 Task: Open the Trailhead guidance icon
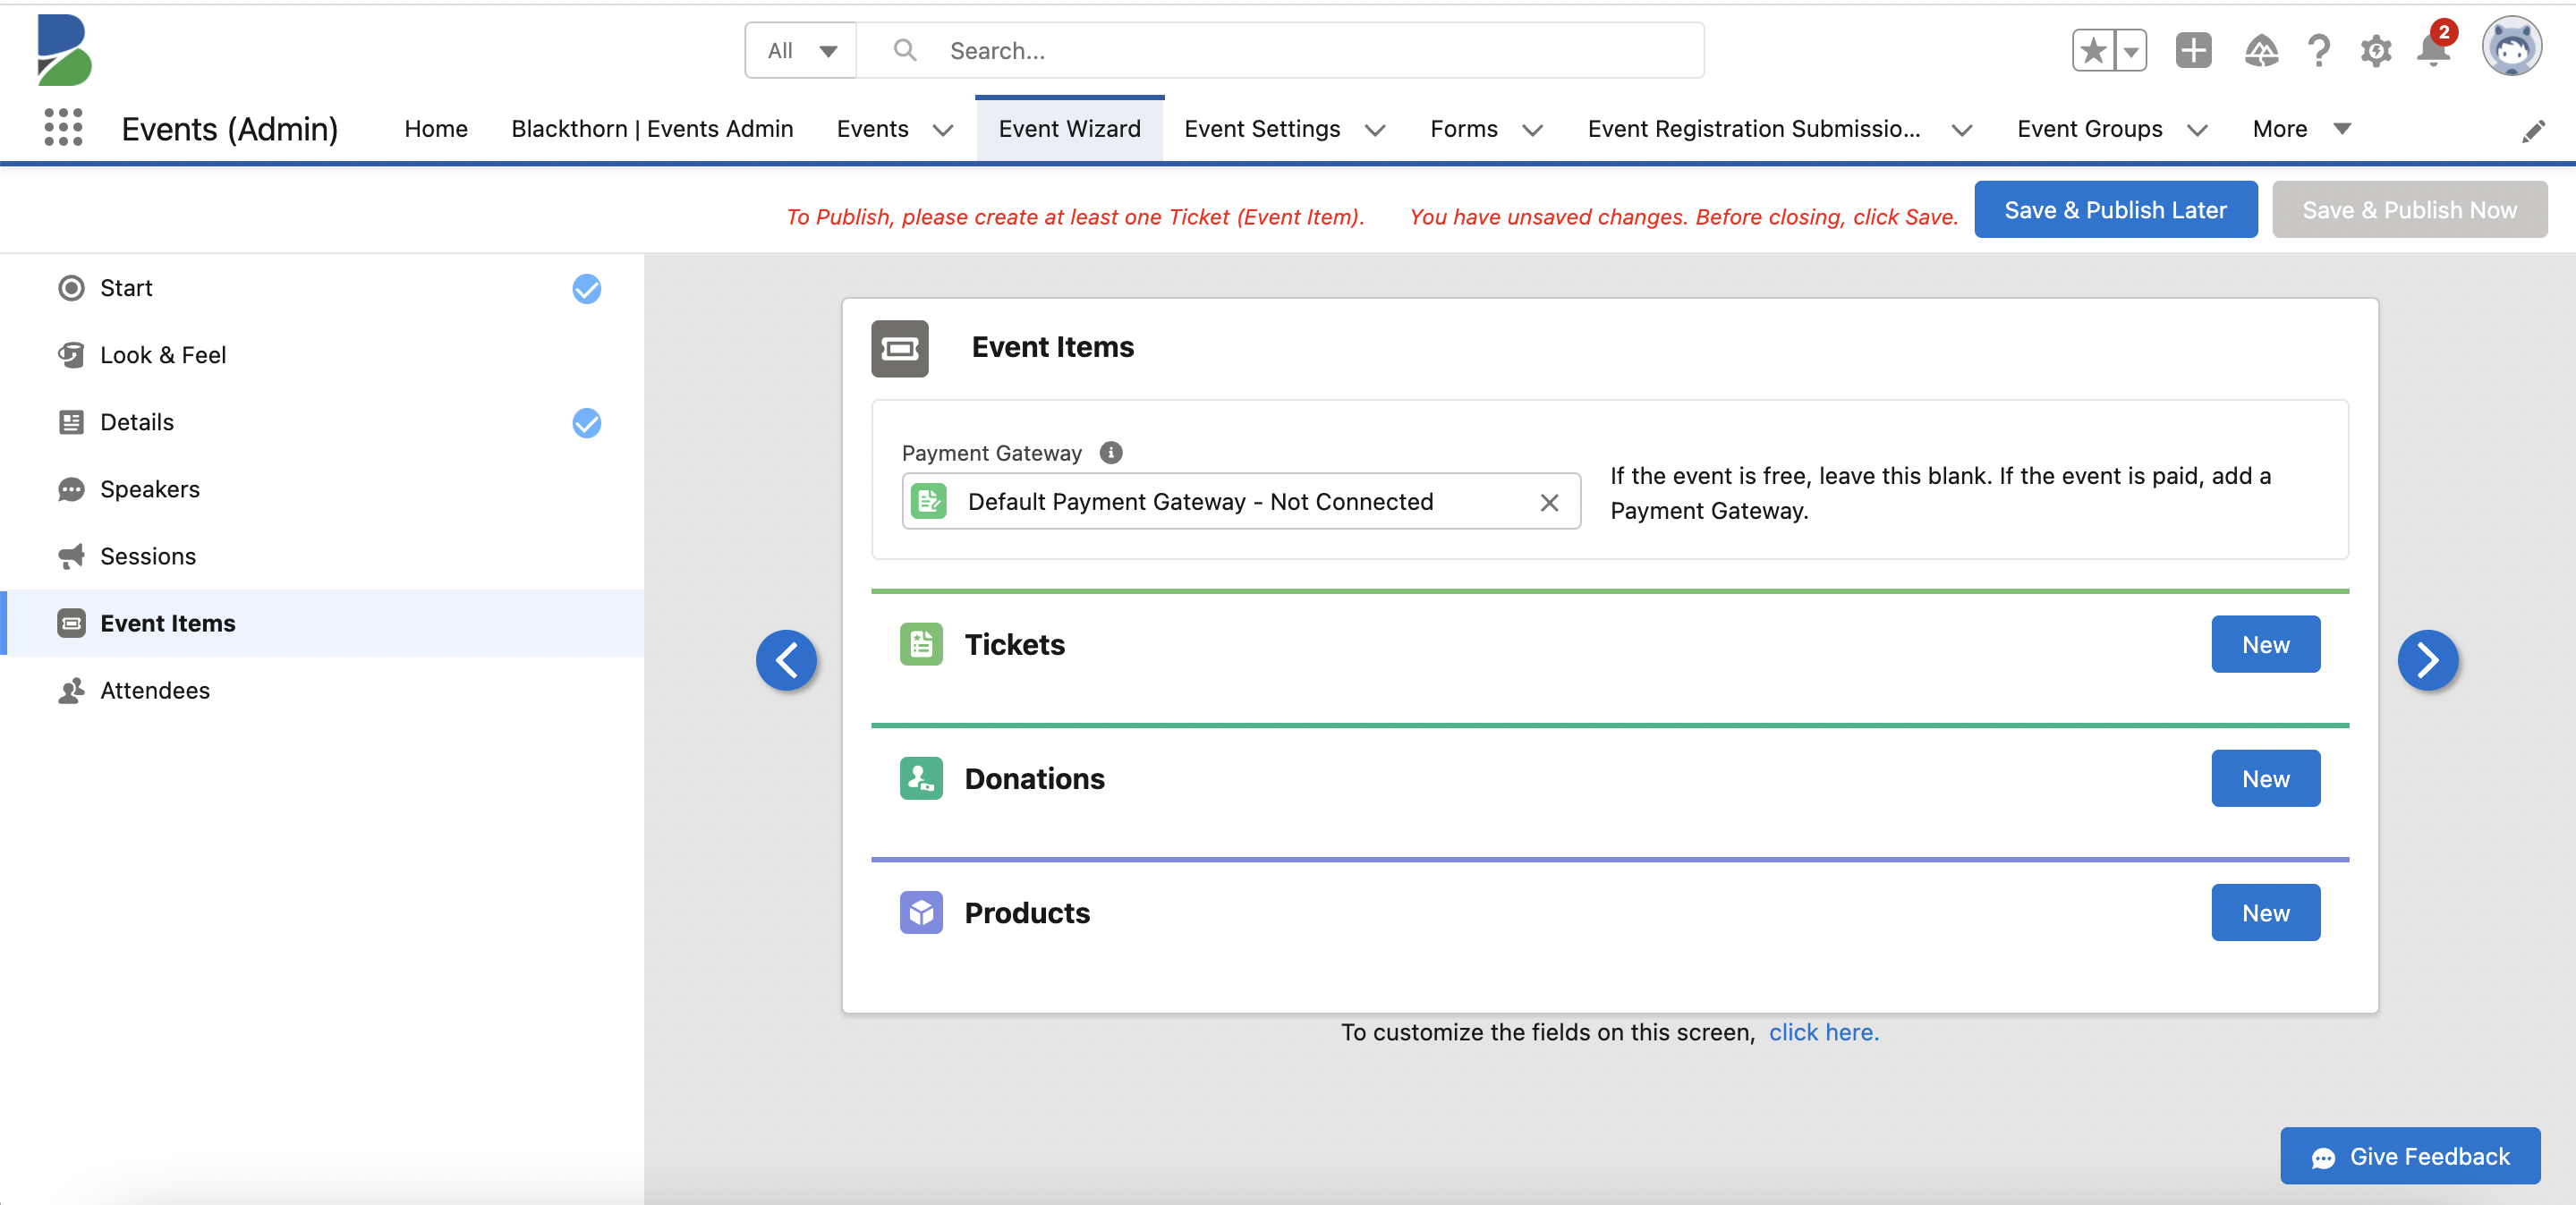pos(2261,50)
